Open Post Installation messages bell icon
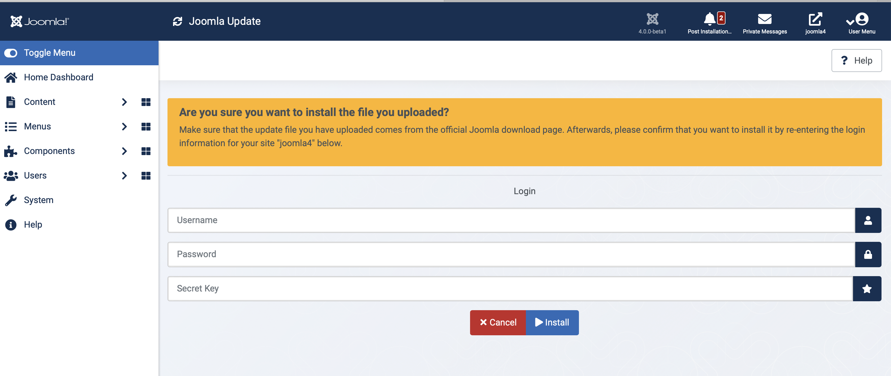891x376 pixels. coord(709,19)
